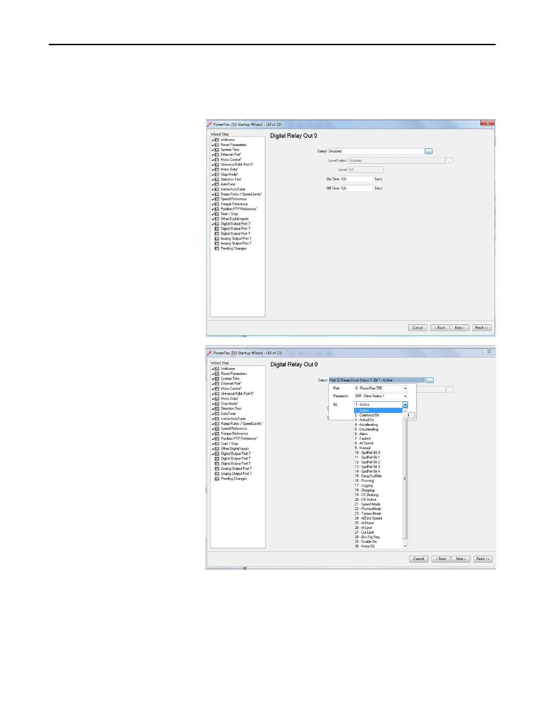The height and width of the screenshot is (716, 553).
Task: Click Finish in the lower wizard
Action: 483,559
